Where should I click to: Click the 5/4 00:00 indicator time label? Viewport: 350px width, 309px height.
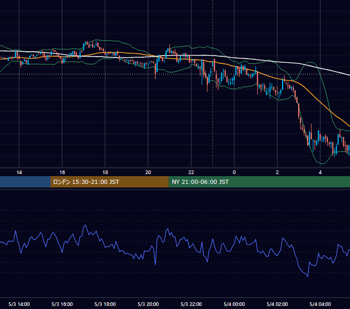[x=234, y=304]
